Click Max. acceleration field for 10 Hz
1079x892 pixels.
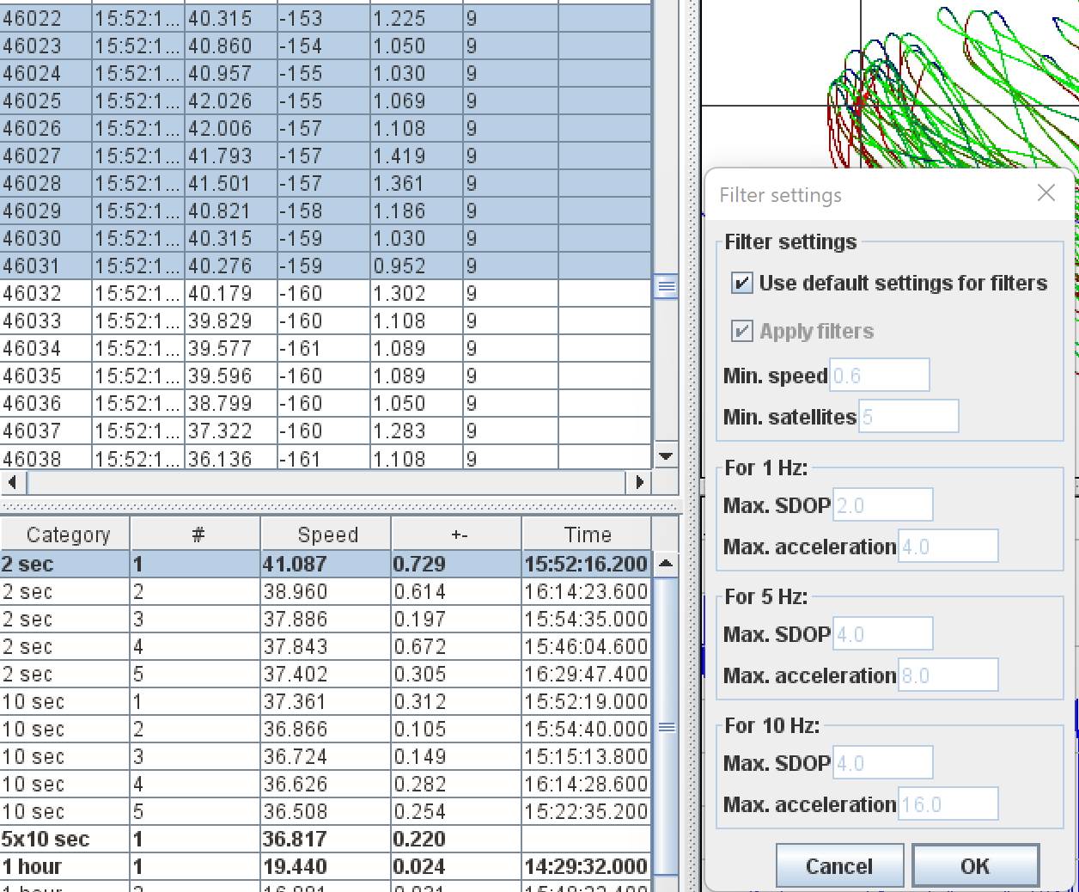pyautogui.click(x=948, y=804)
